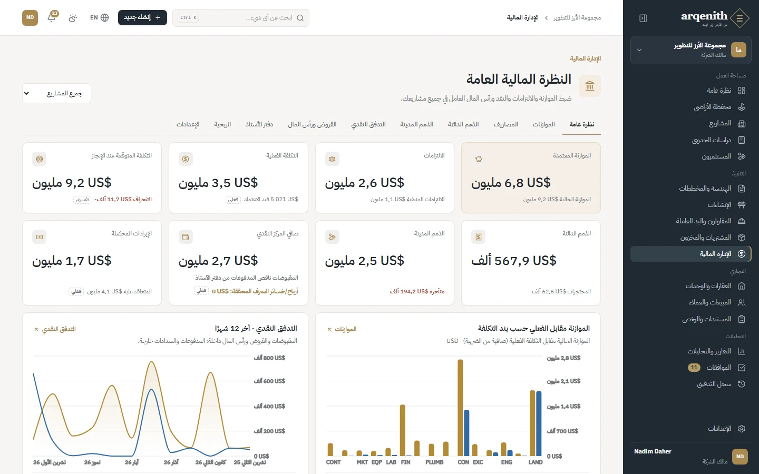Open التقارير والتحليلات in sidebar
Image resolution: width=759 pixels, height=474 pixels.
[x=690, y=351]
